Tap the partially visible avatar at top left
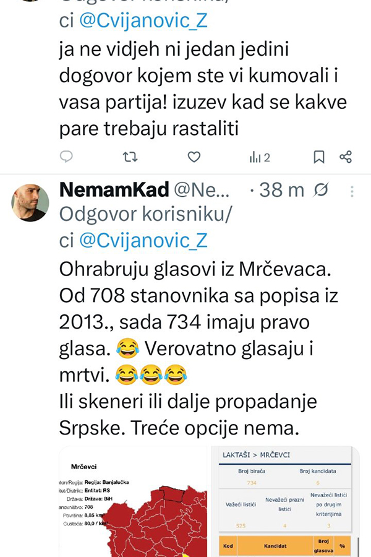This screenshot has height=557, width=371. pos(28,2)
